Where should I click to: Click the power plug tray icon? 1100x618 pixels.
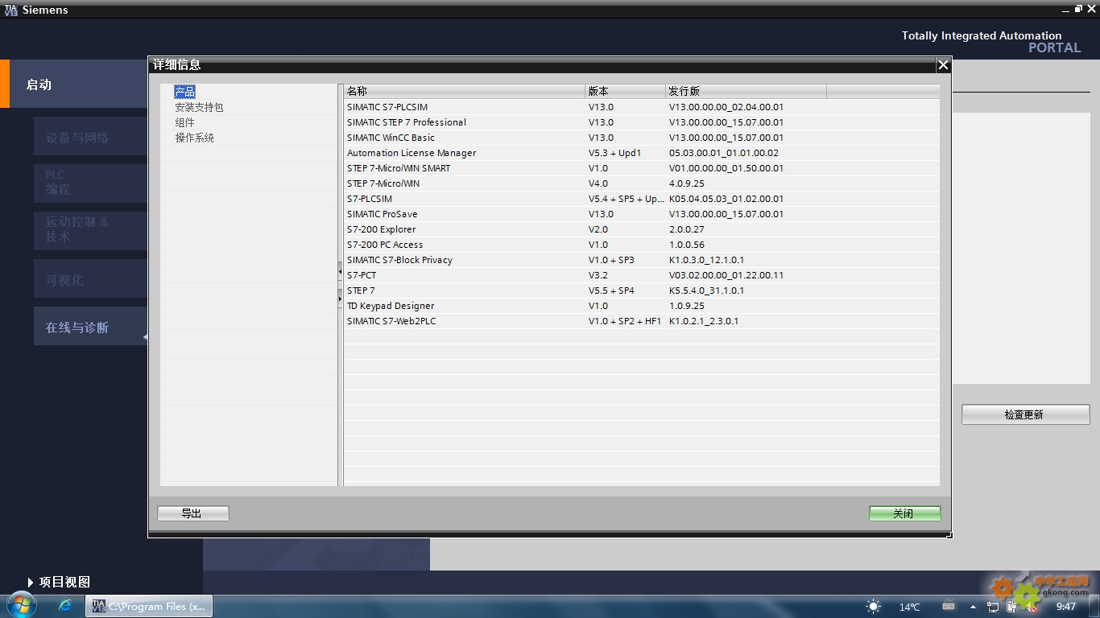[x=1011, y=607]
